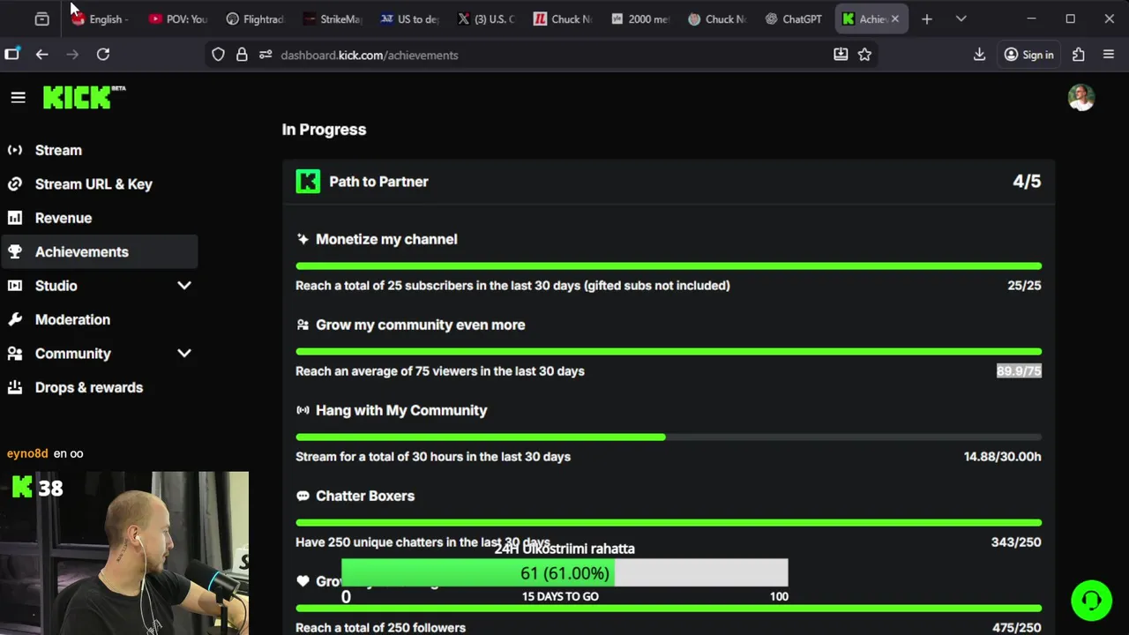Click the address bar URL field
This screenshot has width=1129, height=635.
pyautogui.click(x=529, y=55)
